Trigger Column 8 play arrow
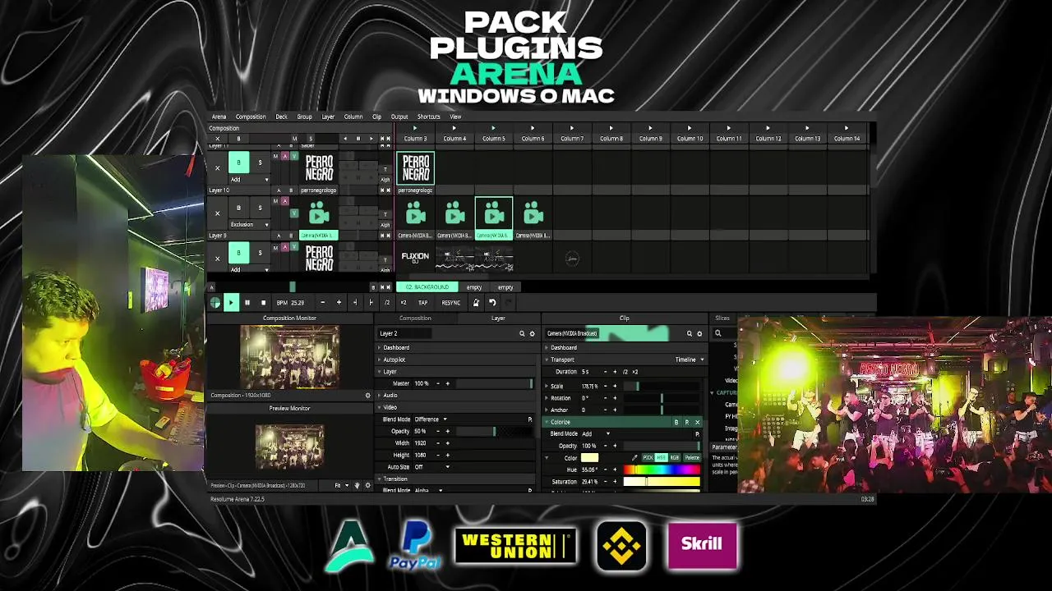Viewport: 1052px width, 591px height. [611, 128]
